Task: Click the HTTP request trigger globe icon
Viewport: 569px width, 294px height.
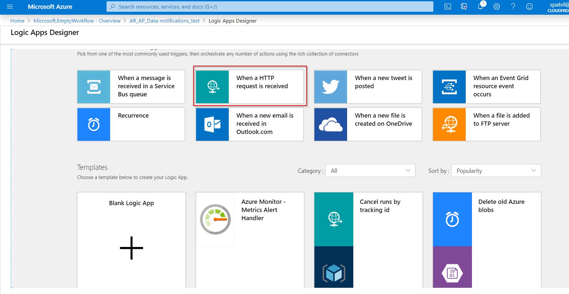Action: [212, 87]
